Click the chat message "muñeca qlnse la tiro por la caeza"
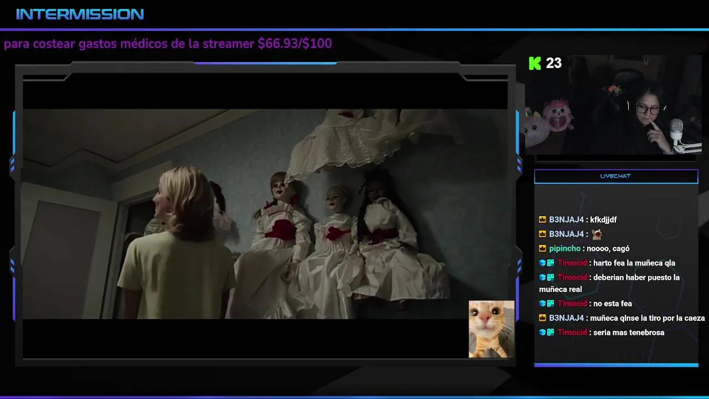The image size is (709, 399). 648,318
